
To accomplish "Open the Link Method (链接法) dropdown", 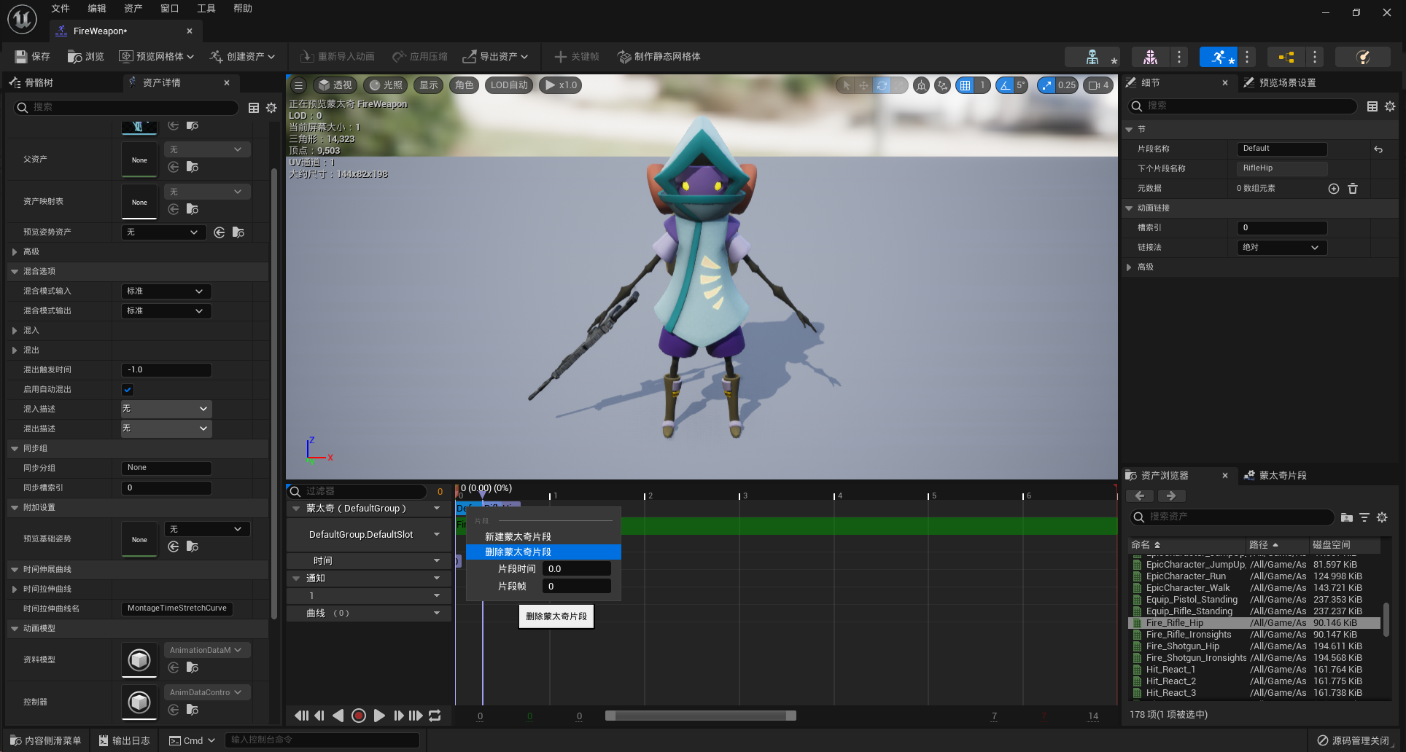I will (1282, 248).
